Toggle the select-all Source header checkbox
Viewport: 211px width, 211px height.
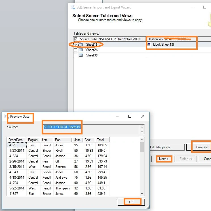pyautogui.click(x=76, y=39)
